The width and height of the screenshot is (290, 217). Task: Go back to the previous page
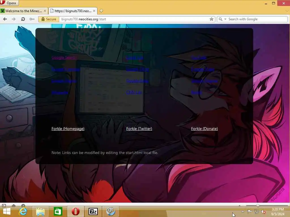pos(5,19)
